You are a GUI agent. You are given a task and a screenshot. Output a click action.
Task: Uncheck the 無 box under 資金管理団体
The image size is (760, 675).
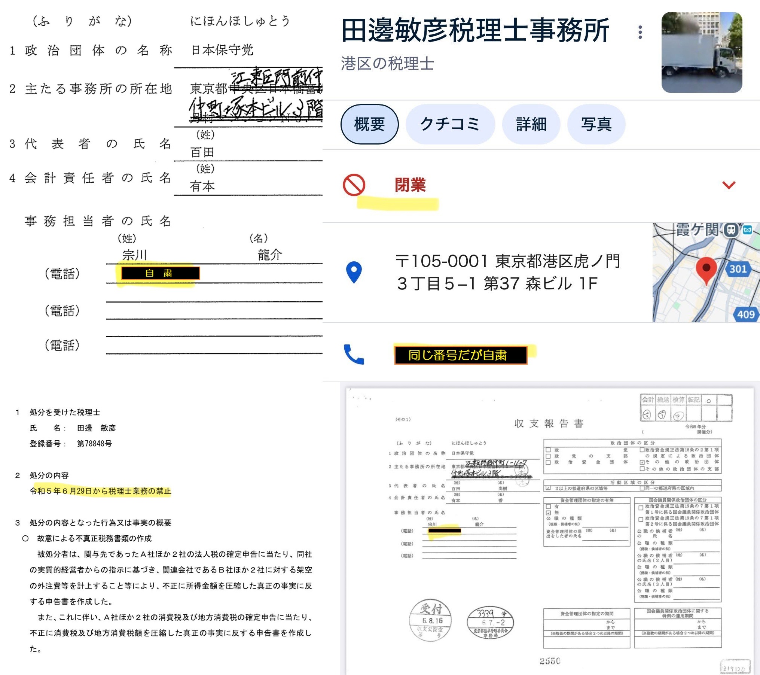click(x=548, y=513)
